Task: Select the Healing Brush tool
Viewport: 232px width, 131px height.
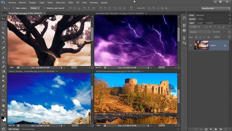Action: point(3,48)
